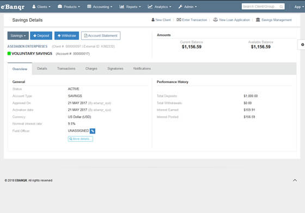This screenshot has height=213, width=305.
Task: Open the Accounting menu
Action: coord(100,7)
